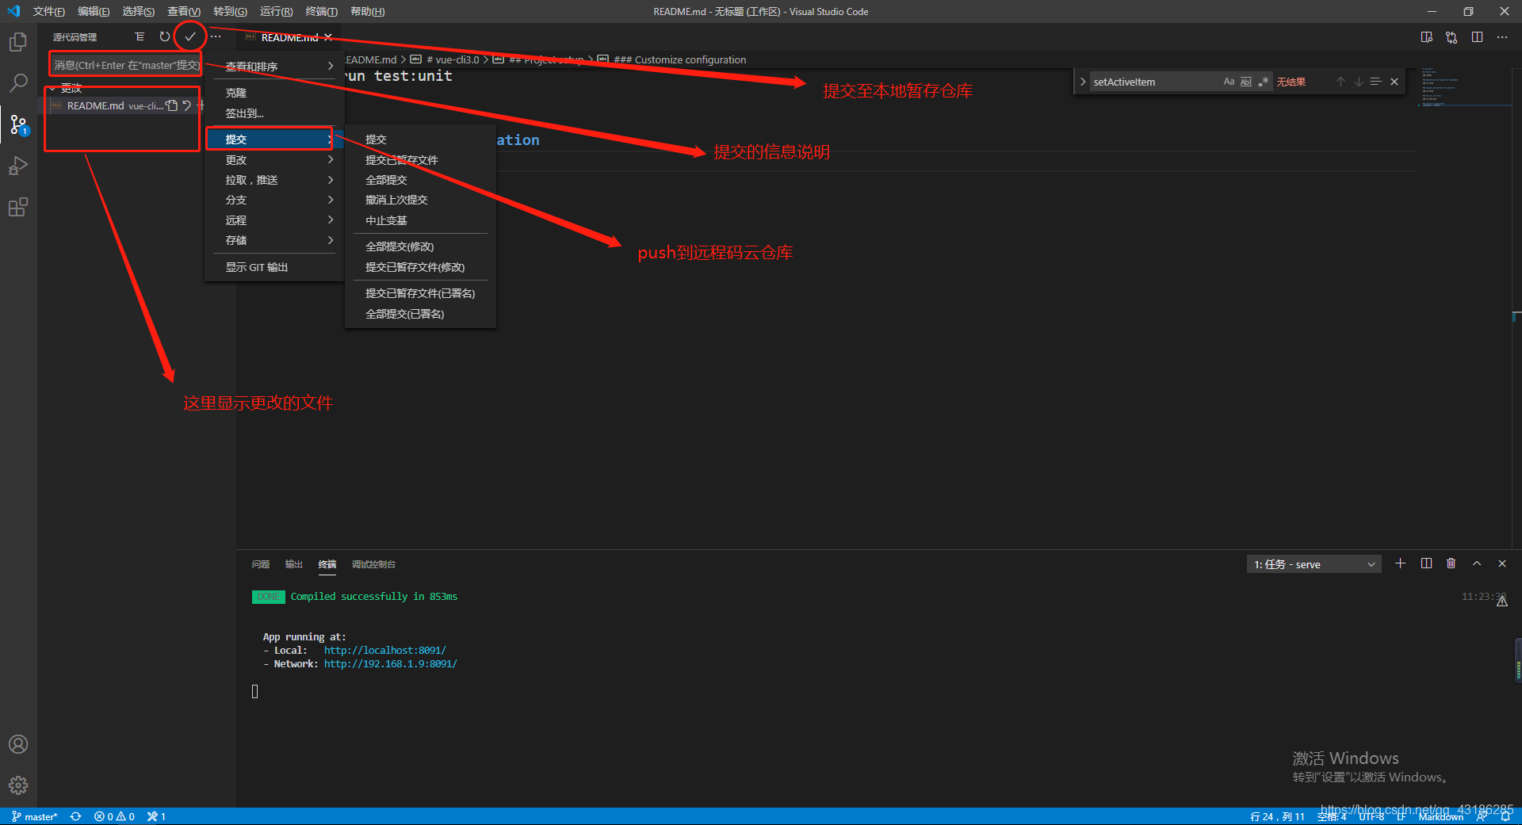Choose 撤消上次提交 in submenu
This screenshot has height=825, width=1522.
[420, 200]
